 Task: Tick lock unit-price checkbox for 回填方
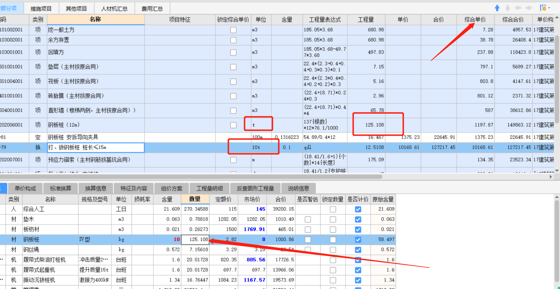coord(233,53)
